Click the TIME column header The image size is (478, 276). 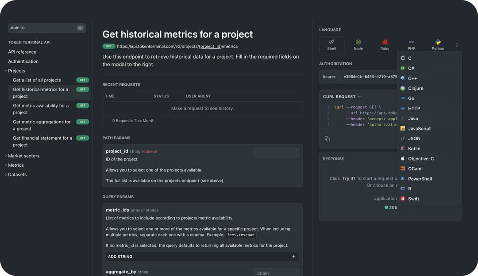[x=110, y=96]
